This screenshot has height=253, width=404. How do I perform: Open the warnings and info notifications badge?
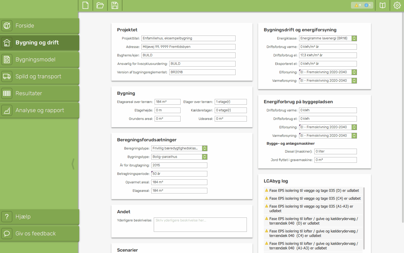pos(362,5)
